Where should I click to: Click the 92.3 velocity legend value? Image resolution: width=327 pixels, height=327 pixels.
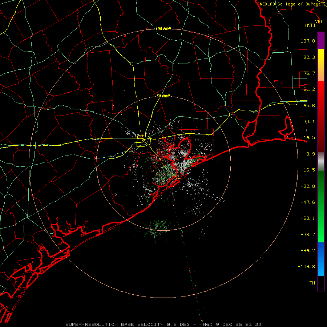(x=309, y=57)
